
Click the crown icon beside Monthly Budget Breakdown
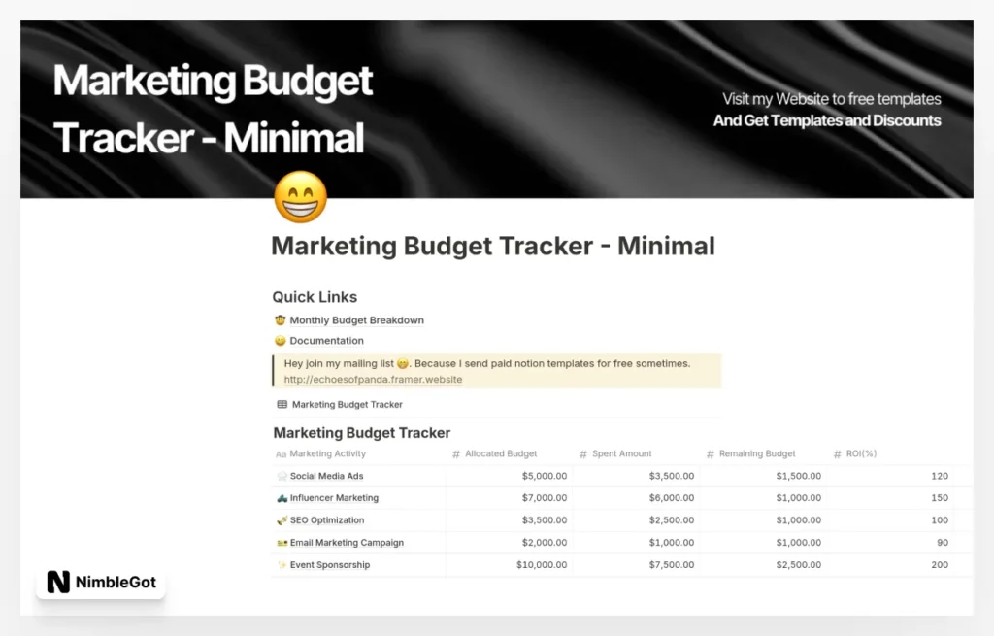[279, 319]
